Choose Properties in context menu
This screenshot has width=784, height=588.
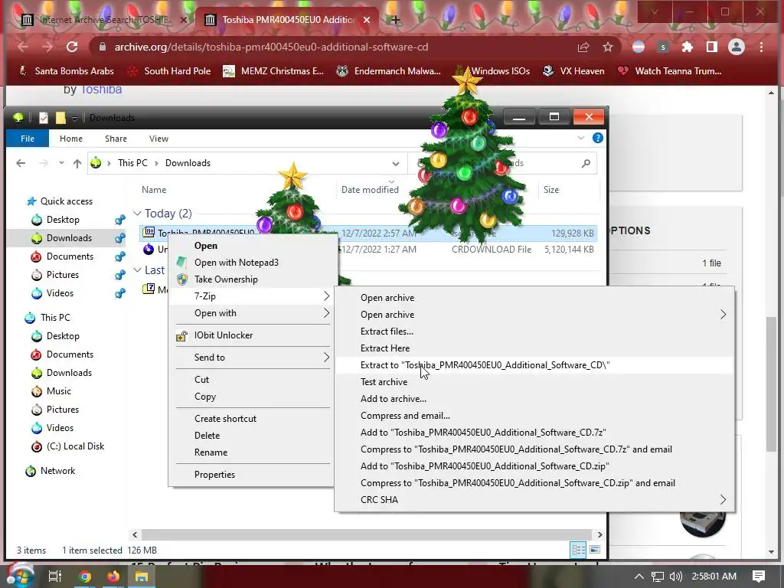251,475
